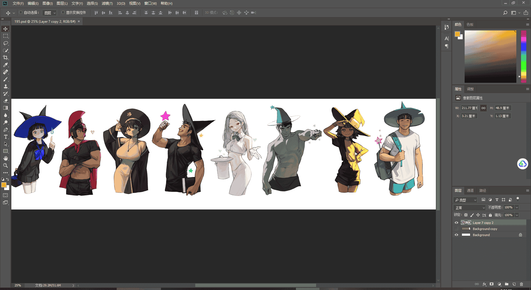
Task: Select the Hand tool
Action: pyautogui.click(x=6, y=158)
